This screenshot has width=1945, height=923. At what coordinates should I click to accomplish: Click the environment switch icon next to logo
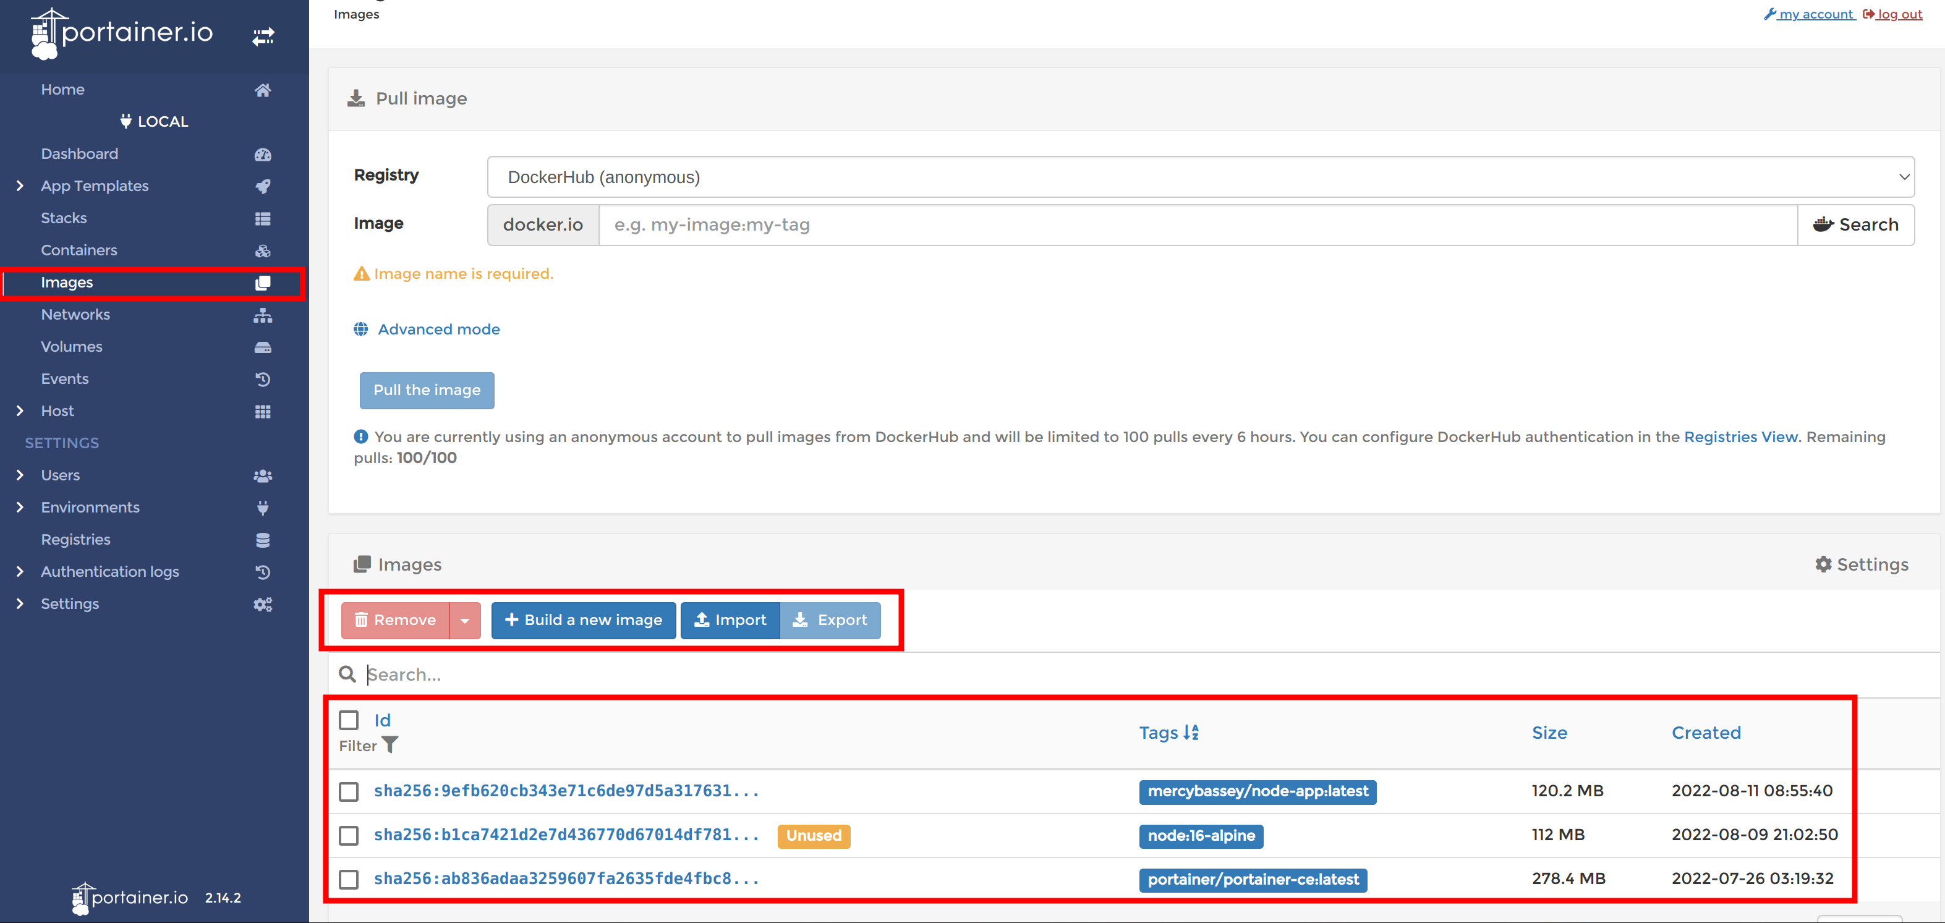[x=263, y=35]
